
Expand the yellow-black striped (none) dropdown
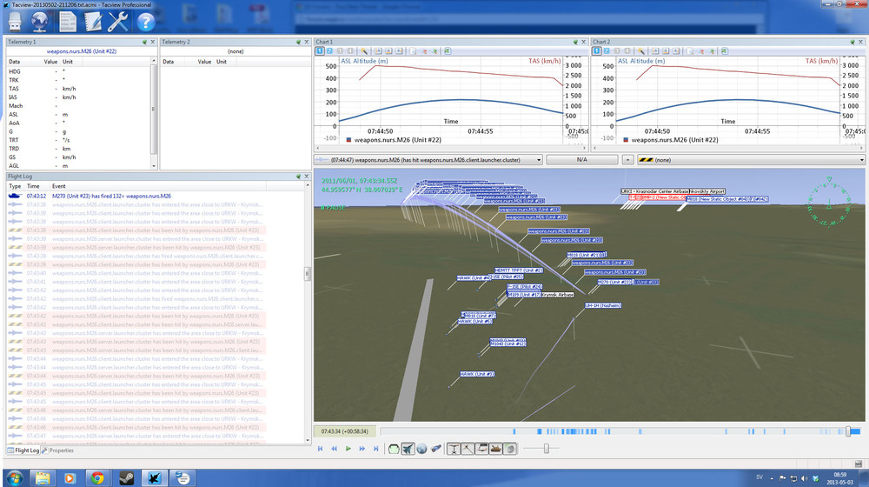(x=861, y=160)
